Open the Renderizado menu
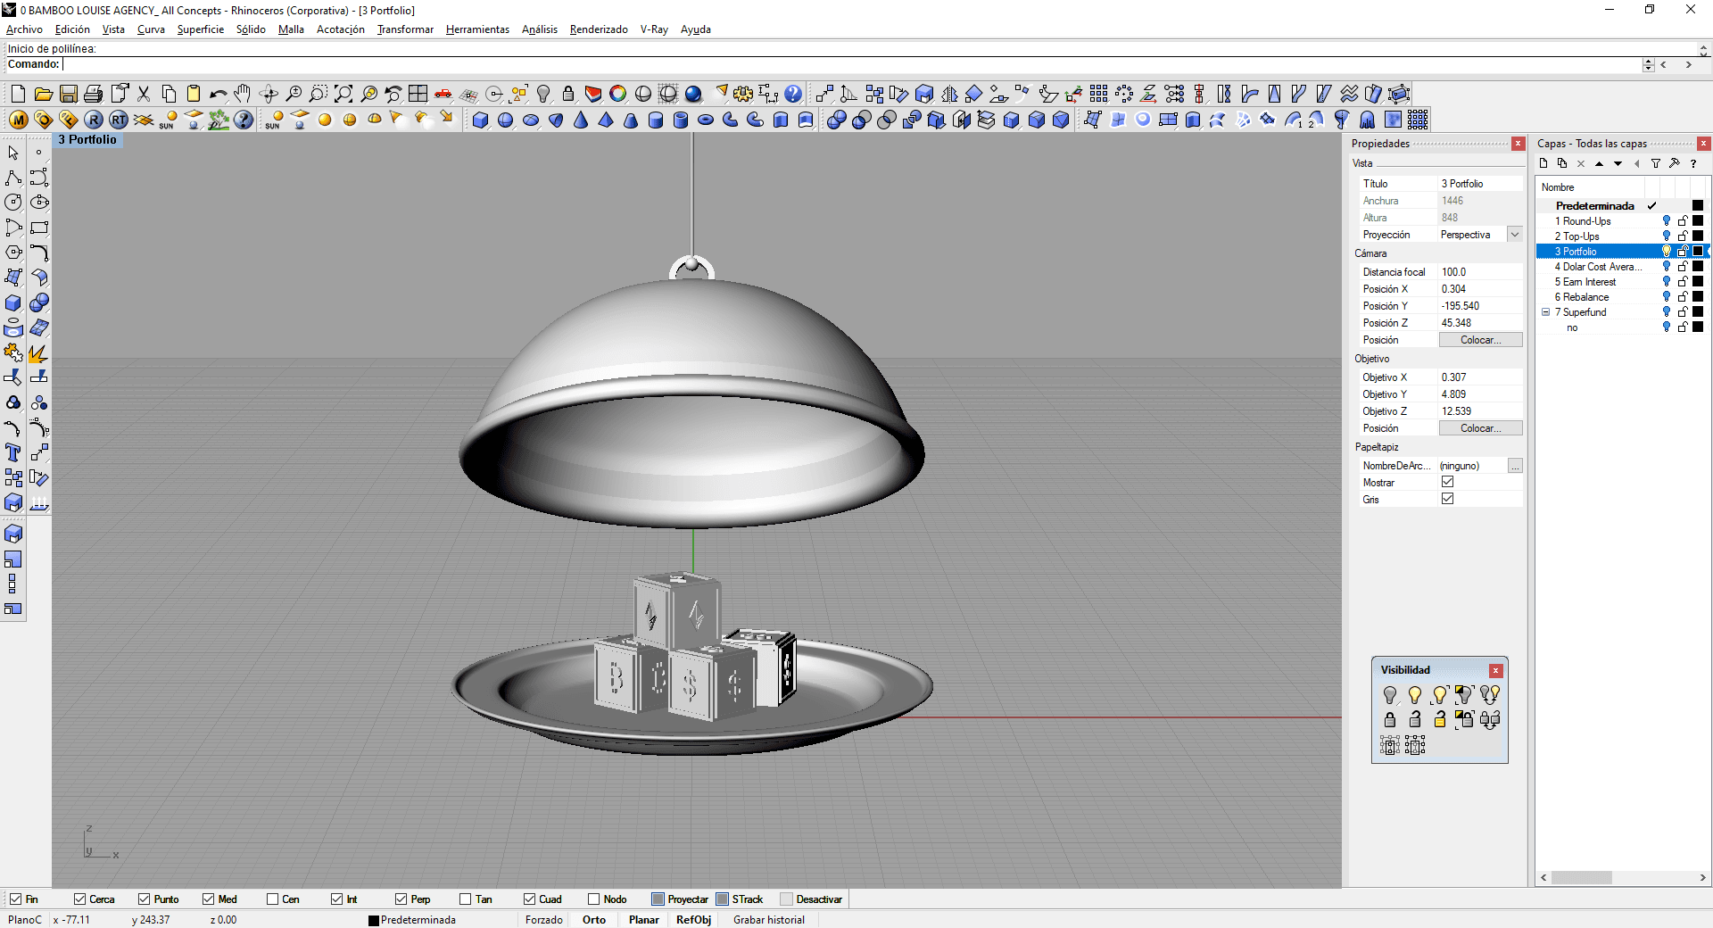The height and width of the screenshot is (928, 1713). coord(598,29)
